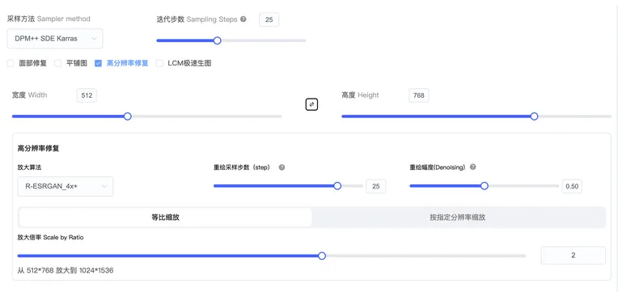Viewport: 618px width, 292px height.
Task: Enable the 面部修复 checkbox
Action: (11, 63)
